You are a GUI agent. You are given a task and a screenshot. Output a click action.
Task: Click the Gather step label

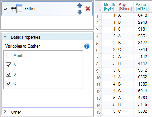pyautogui.click(x=29, y=8)
